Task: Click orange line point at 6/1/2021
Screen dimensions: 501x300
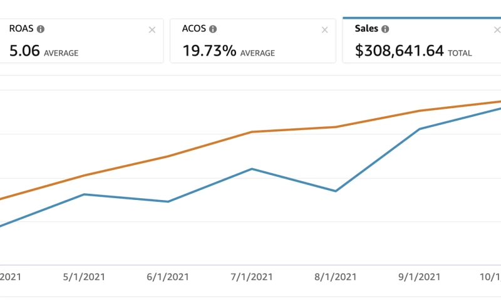Action: point(168,156)
